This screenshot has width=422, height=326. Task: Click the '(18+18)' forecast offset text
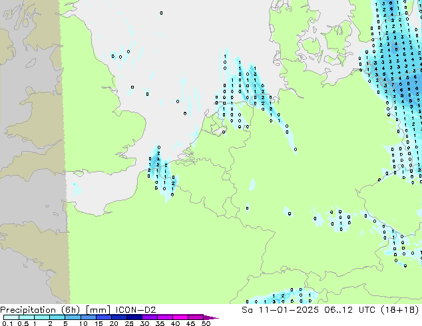pyautogui.click(x=400, y=310)
